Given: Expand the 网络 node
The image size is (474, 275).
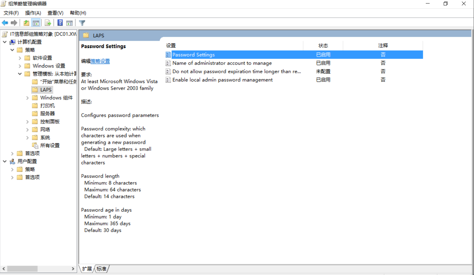Looking at the screenshot, I should 27,130.
